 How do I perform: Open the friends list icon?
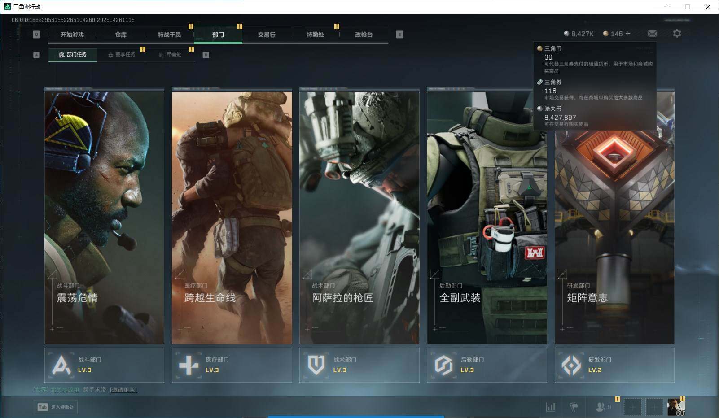click(x=601, y=407)
